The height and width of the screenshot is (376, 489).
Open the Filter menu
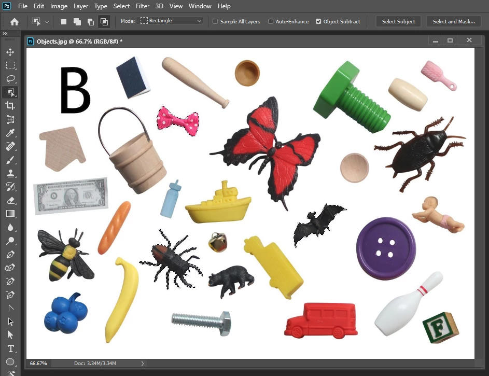tap(143, 6)
